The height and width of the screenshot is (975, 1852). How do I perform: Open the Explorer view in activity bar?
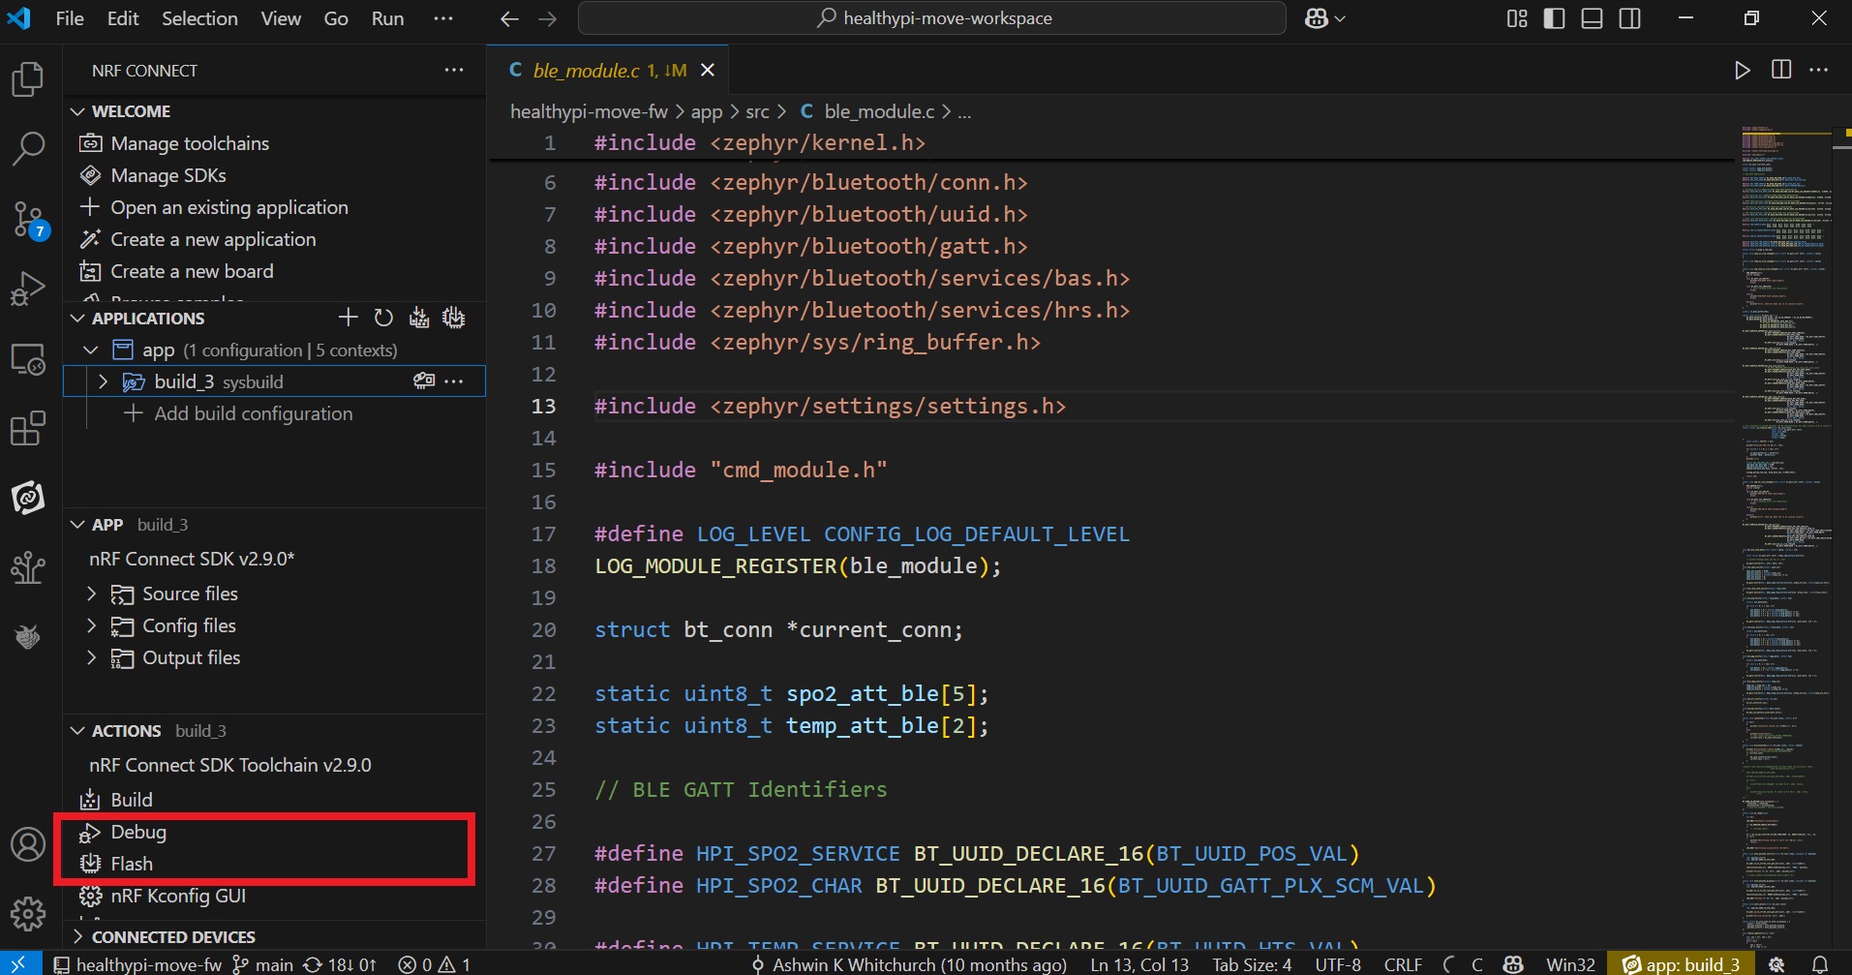[x=28, y=79]
